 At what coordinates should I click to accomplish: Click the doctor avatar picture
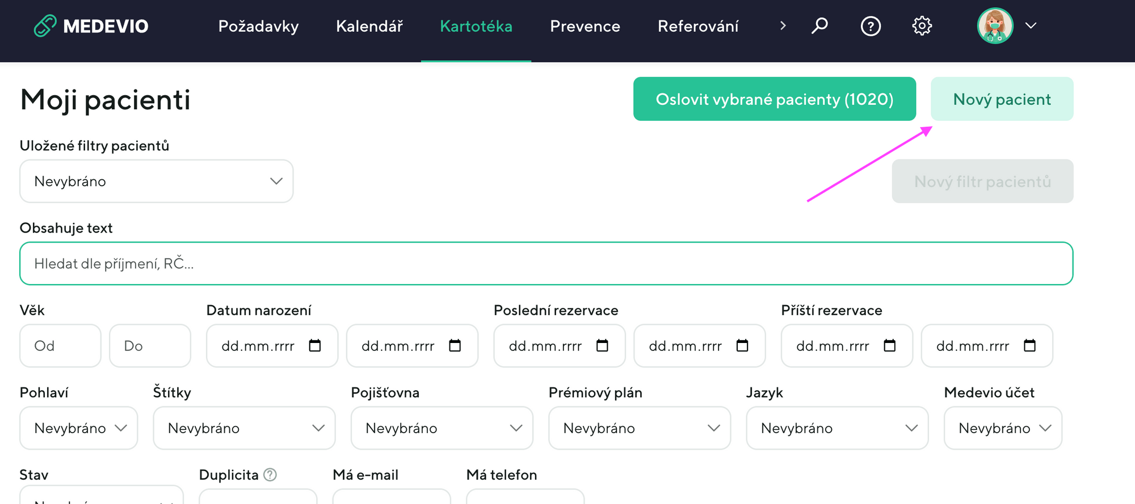coord(994,26)
